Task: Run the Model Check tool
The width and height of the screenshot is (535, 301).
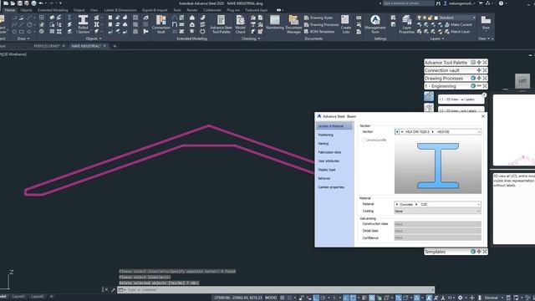Action: coord(240,24)
